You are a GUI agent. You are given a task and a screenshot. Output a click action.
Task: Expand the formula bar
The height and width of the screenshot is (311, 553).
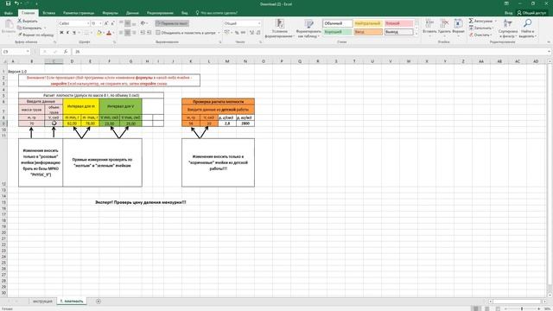(x=550, y=52)
